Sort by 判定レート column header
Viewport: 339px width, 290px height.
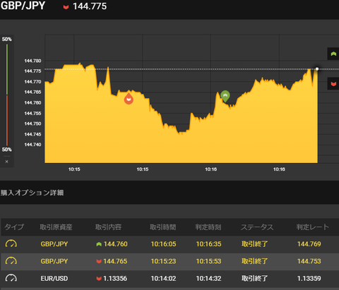pyautogui.click(x=312, y=227)
